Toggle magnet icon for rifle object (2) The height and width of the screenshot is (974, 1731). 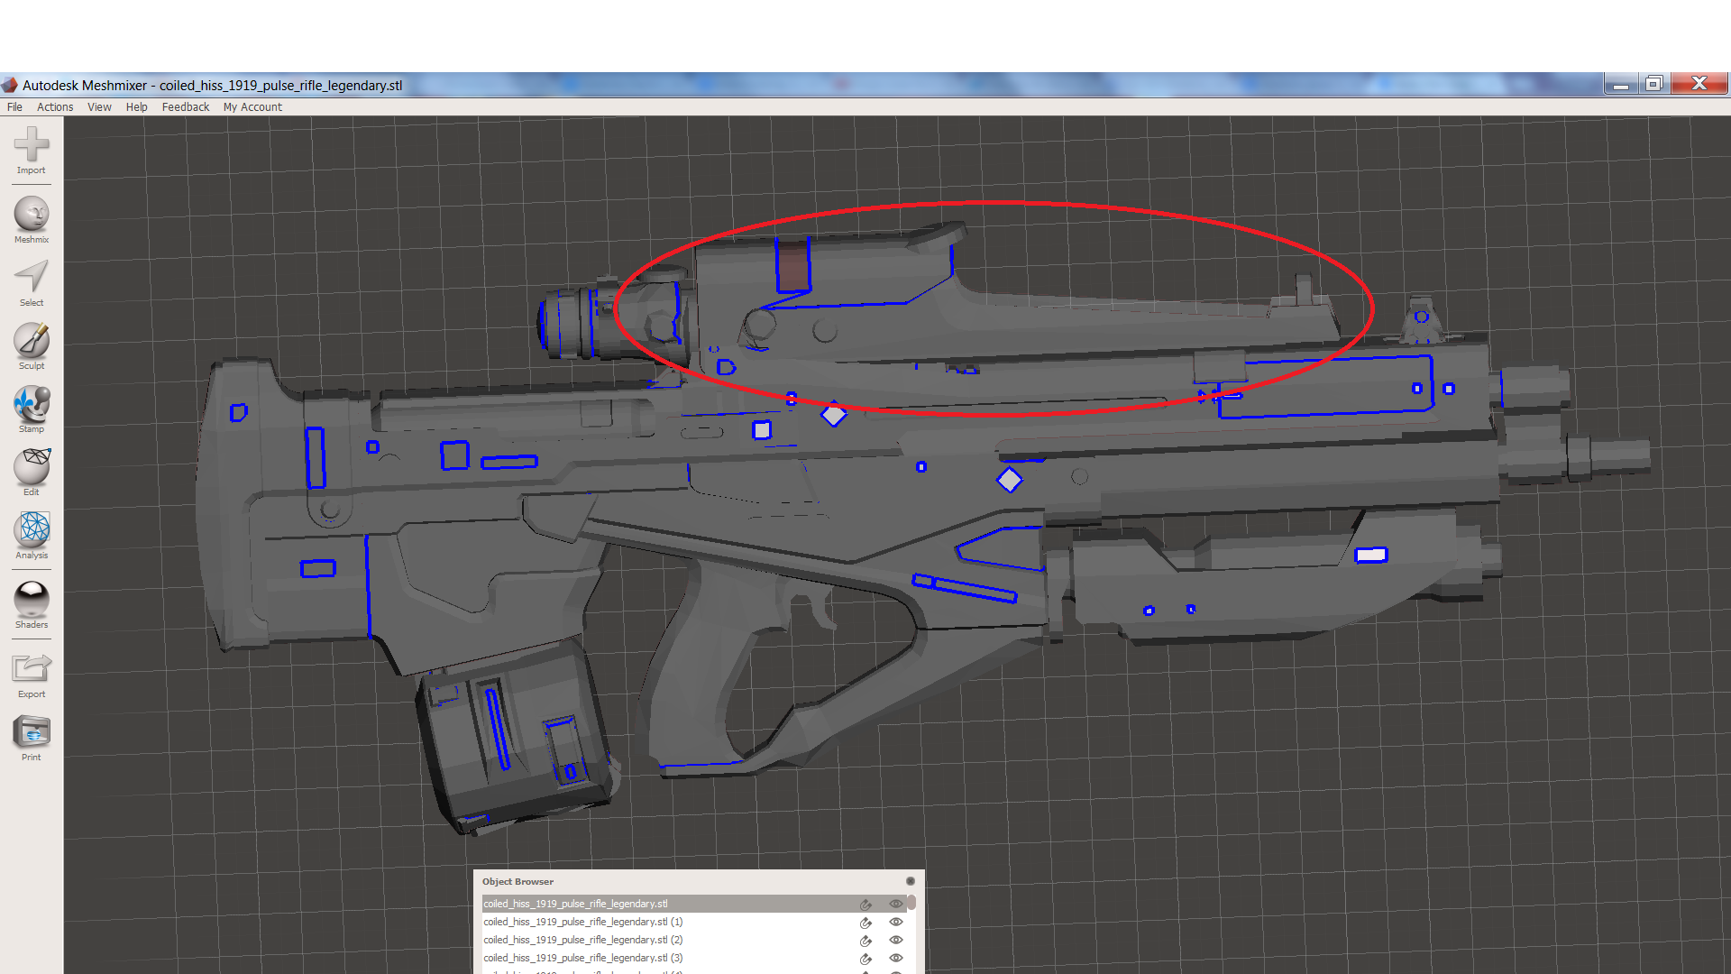coord(865,940)
